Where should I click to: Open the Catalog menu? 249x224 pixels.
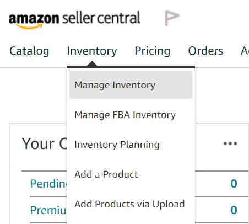pos(29,51)
